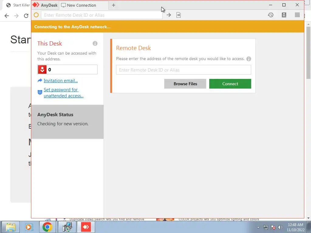This screenshot has width=311, height=233.
Task: Click the AnyDesk taskbar icon
Action: click(x=86, y=227)
